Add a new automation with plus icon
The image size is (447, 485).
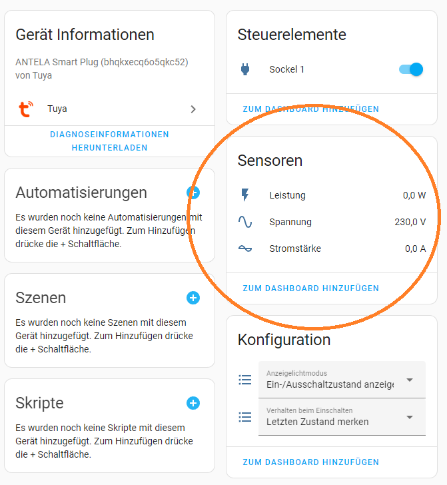tap(193, 193)
